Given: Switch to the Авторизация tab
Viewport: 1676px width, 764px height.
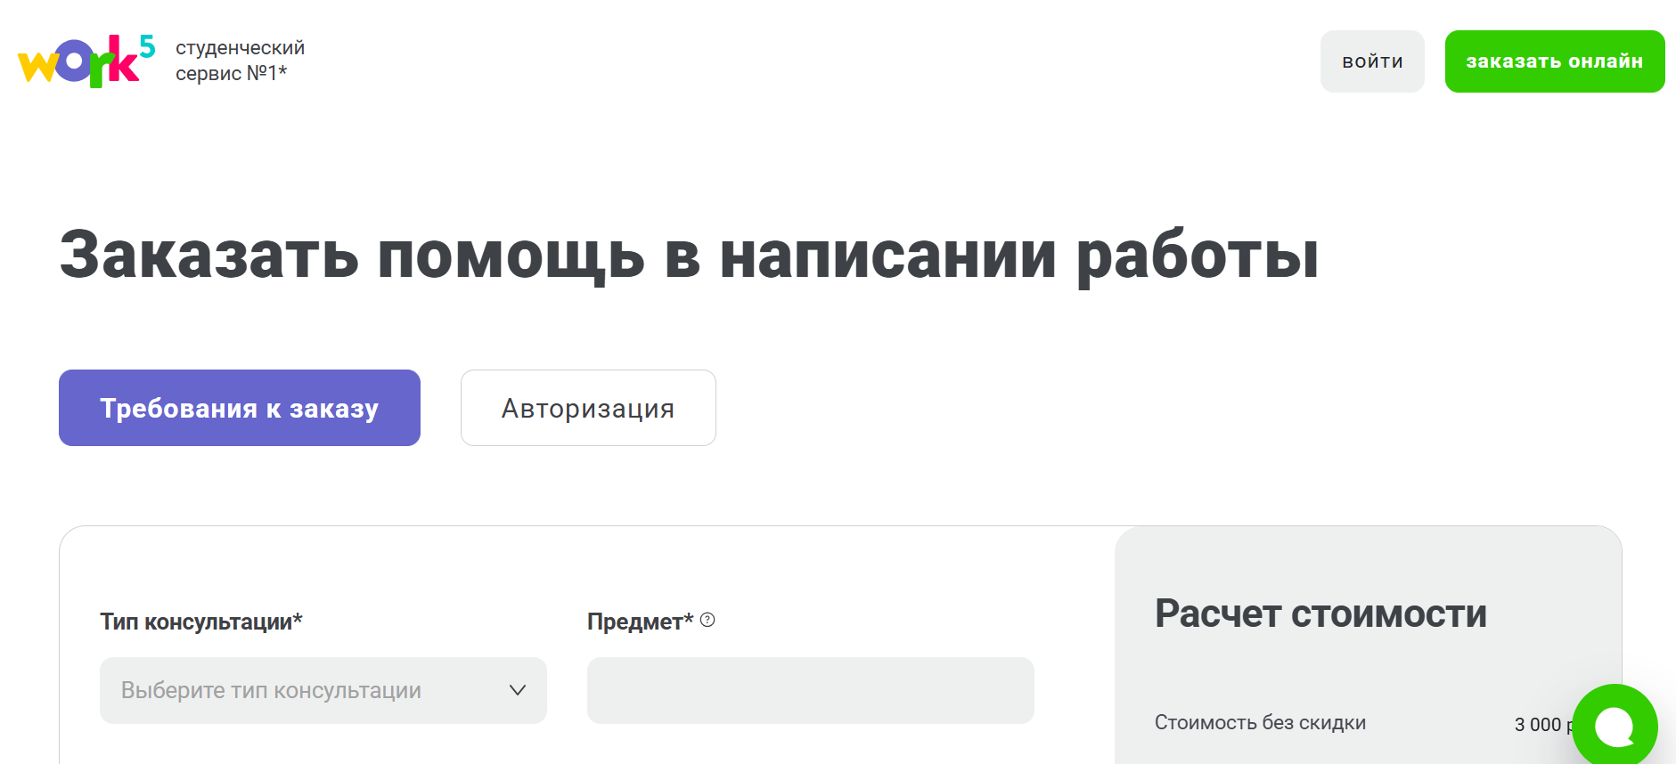Looking at the screenshot, I should (588, 408).
